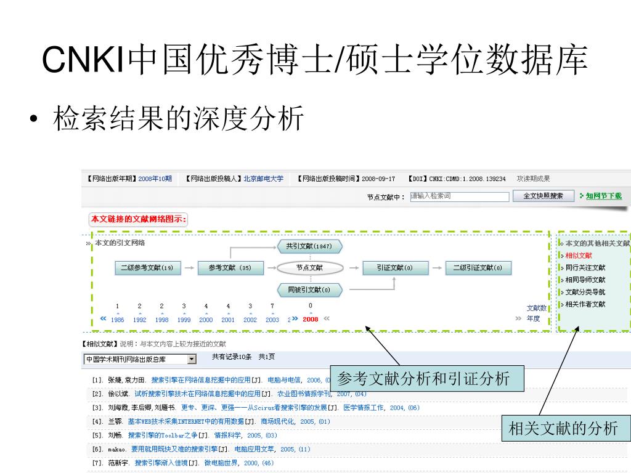Click the 全文快照搜索 button
The width and height of the screenshot is (631, 473).
coord(543,196)
